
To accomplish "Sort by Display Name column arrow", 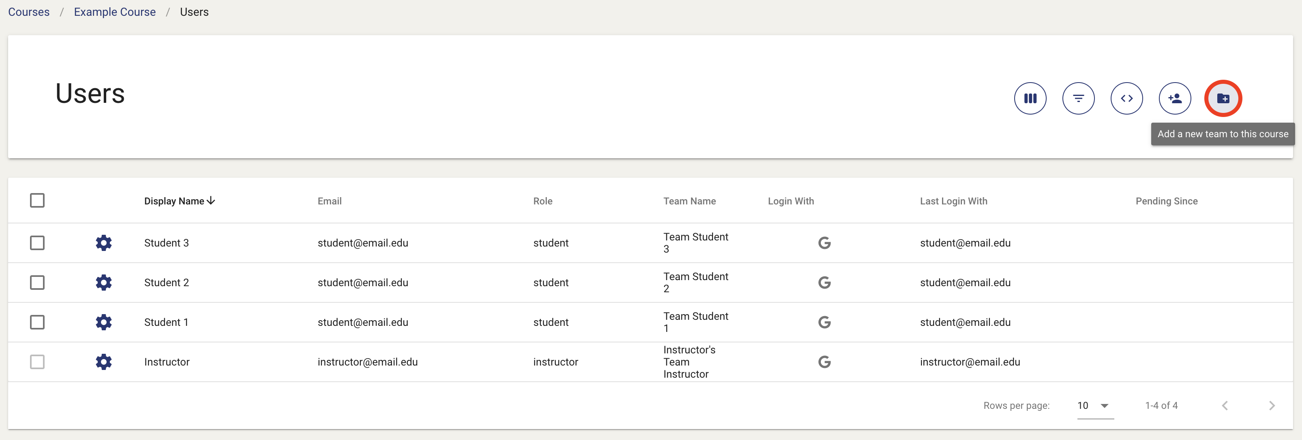I will click(211, 201).
